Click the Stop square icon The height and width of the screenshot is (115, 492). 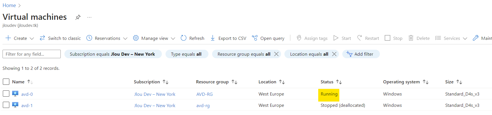tap(387, 38)
